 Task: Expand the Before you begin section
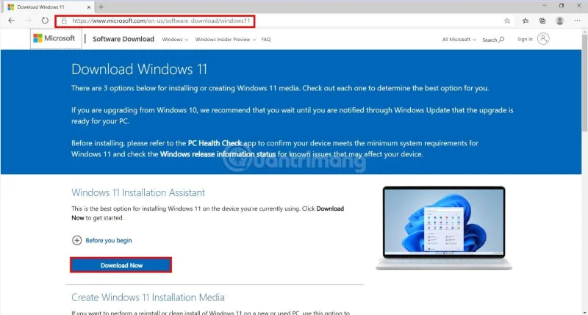(101, 240)
